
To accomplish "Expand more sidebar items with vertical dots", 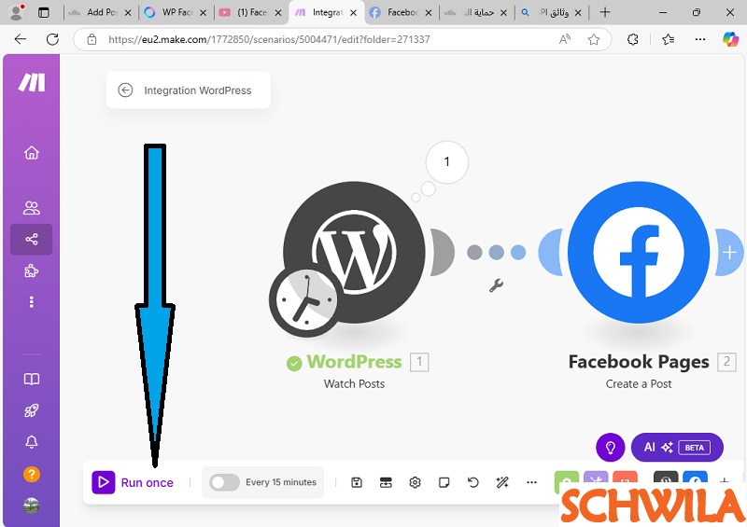I will point(32,302).
